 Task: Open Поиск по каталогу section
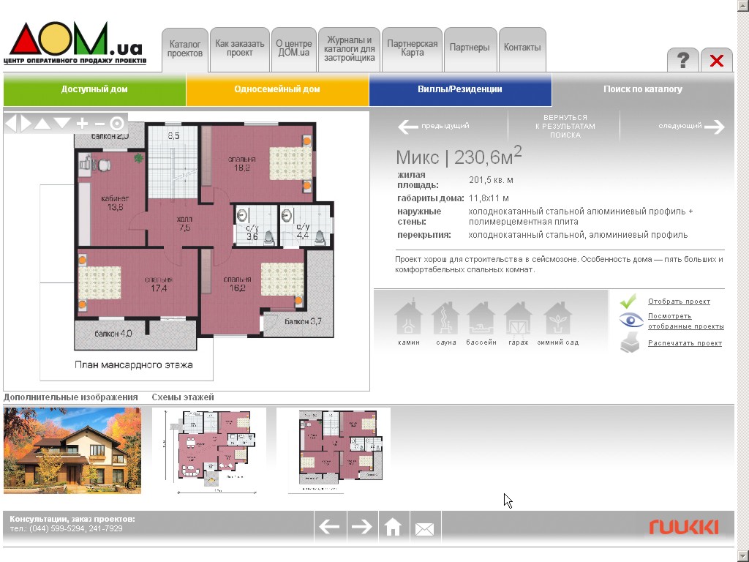pos(643,89)
